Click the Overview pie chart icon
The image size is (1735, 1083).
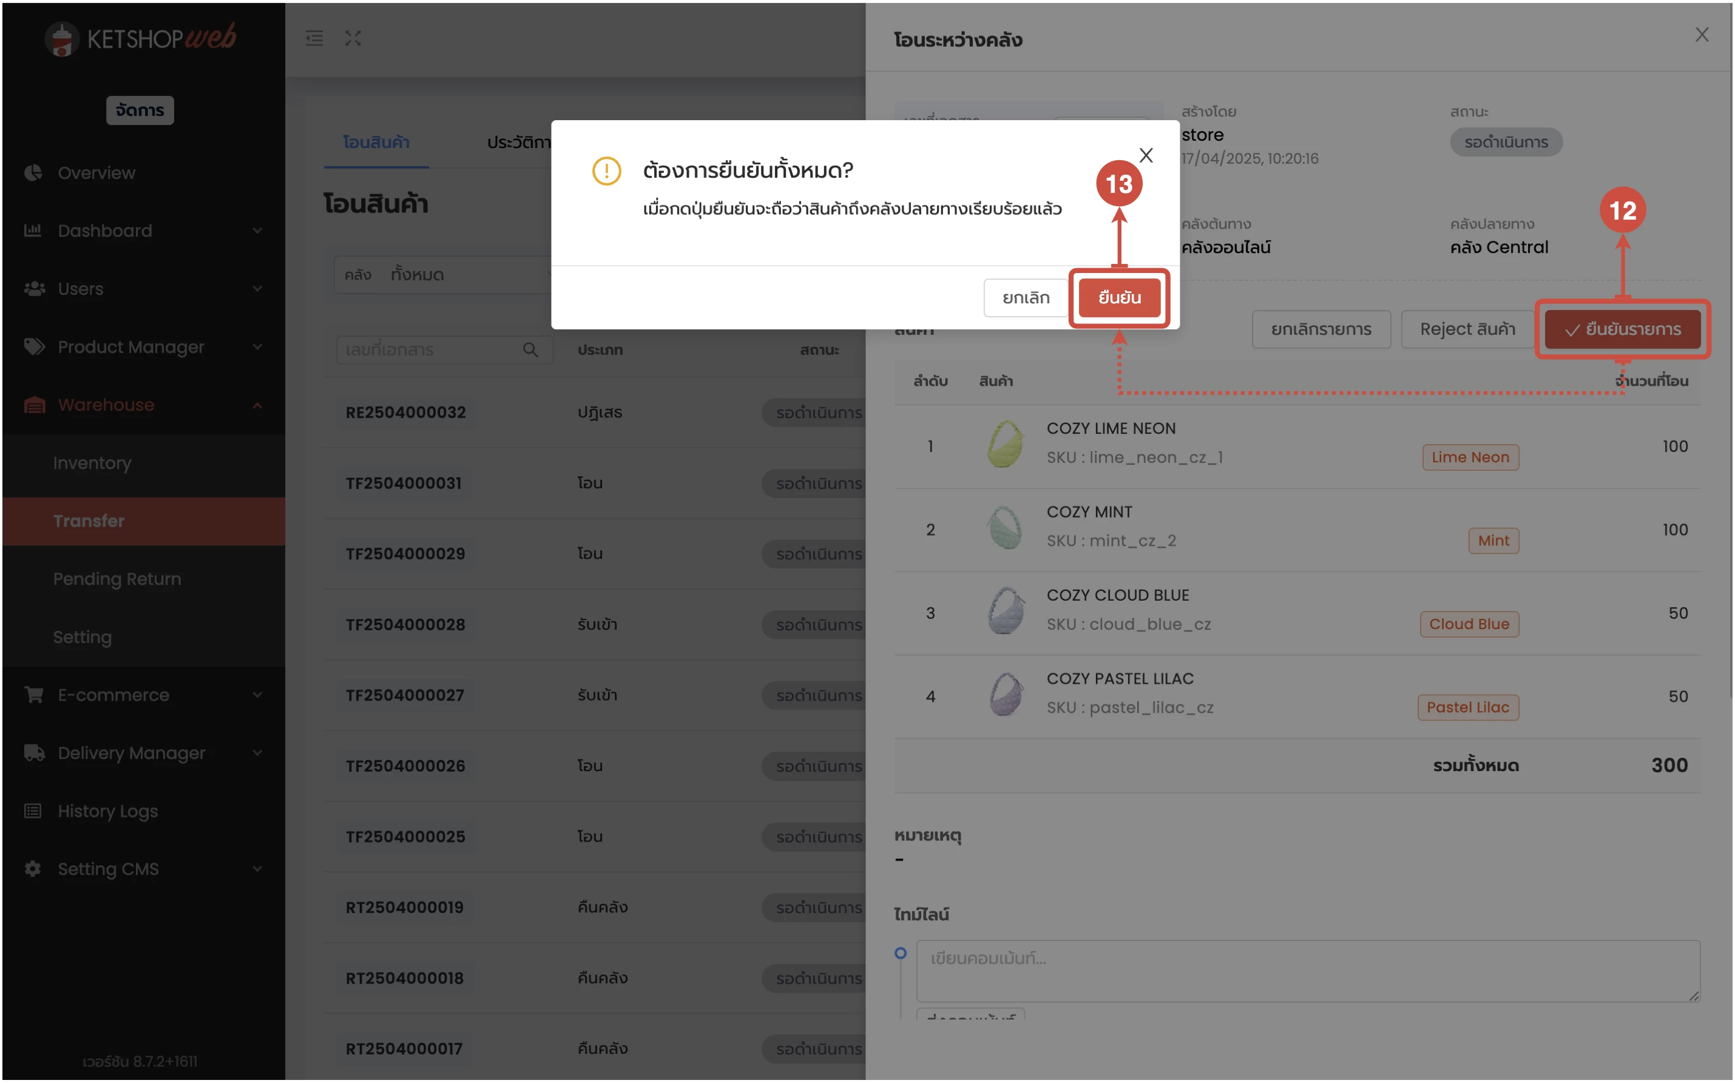(x=33, y=173)
